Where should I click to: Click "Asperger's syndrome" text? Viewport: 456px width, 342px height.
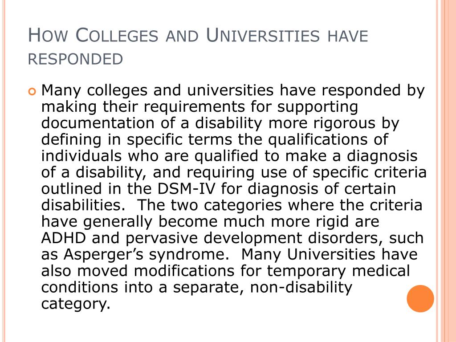click(144, 254)
